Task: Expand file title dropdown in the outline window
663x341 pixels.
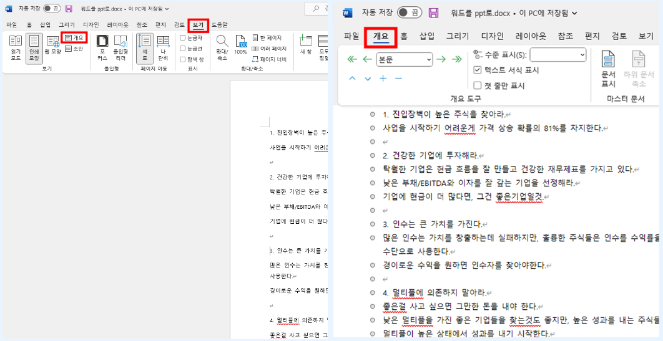Action: pyautogui.click(x=574, y=12)
